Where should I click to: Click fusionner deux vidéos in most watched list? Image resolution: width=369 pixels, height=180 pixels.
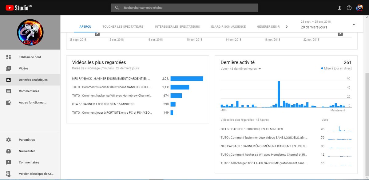click(111, 87)
